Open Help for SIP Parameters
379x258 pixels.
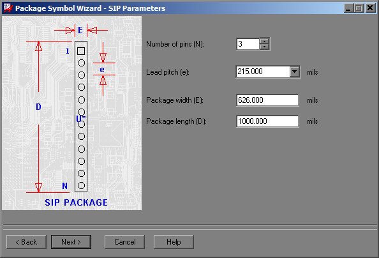coord(174,242)
